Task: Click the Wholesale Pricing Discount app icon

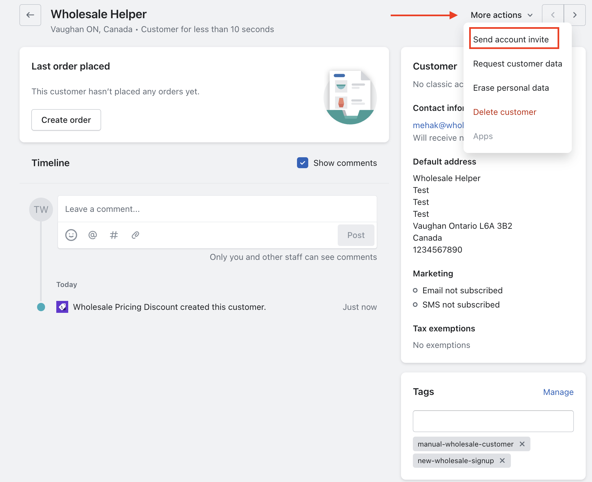Action: 62,307
